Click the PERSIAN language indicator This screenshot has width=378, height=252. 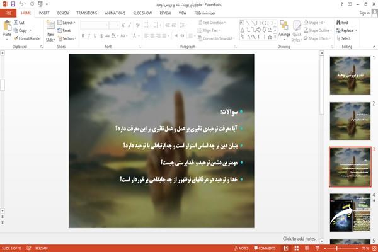coord(42,248)
